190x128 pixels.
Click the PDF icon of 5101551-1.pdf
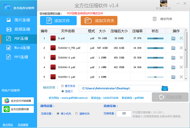(x=53, y=77)
